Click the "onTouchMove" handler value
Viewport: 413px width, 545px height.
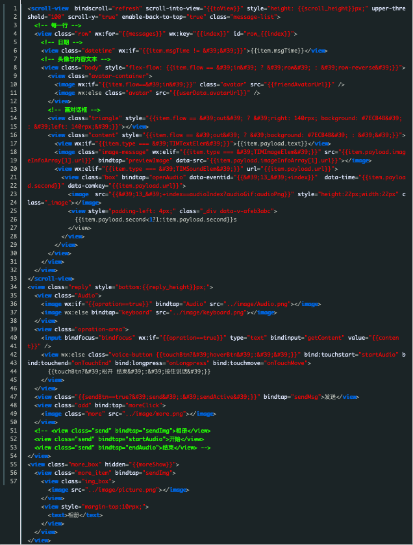[286, 363]
